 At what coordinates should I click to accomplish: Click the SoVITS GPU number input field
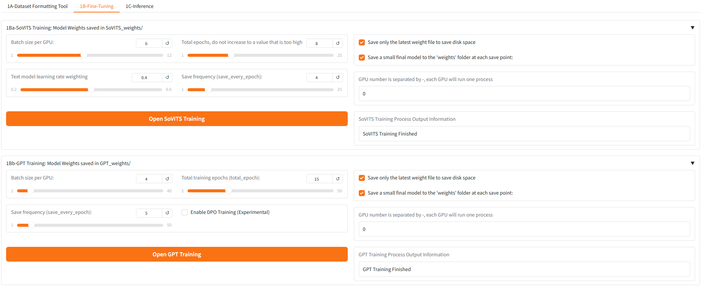(x=524, y=94)
